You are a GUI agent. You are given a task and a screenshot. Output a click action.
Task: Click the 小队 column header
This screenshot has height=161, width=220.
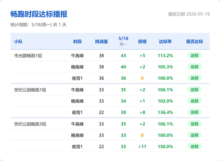(x=18, y=42)
